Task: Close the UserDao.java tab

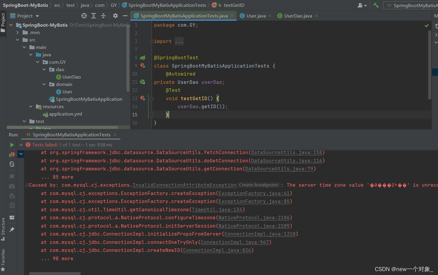Action: tap(317, 16)
